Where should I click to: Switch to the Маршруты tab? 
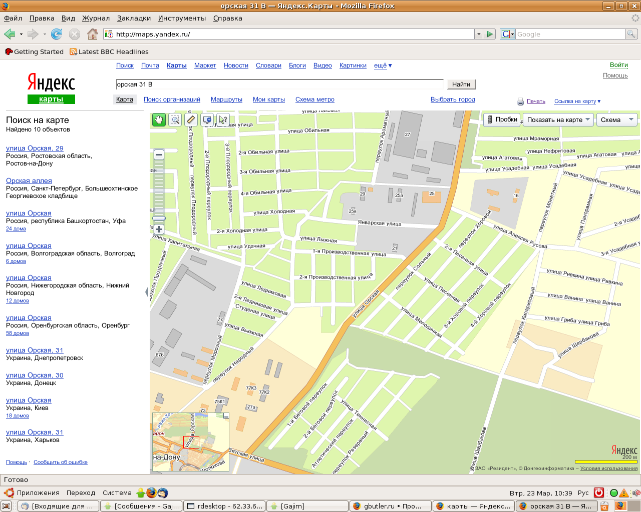click(226, 99)
